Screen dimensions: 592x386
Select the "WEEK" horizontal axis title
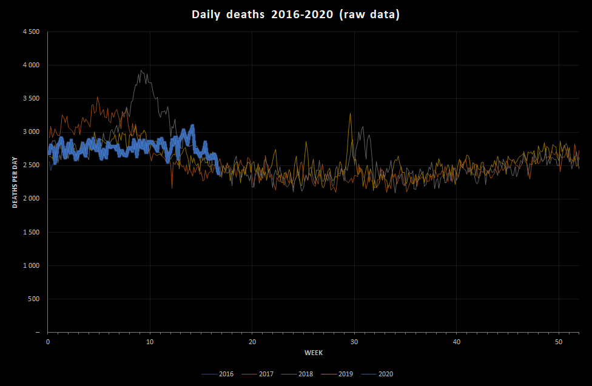[x=314, y=353]
